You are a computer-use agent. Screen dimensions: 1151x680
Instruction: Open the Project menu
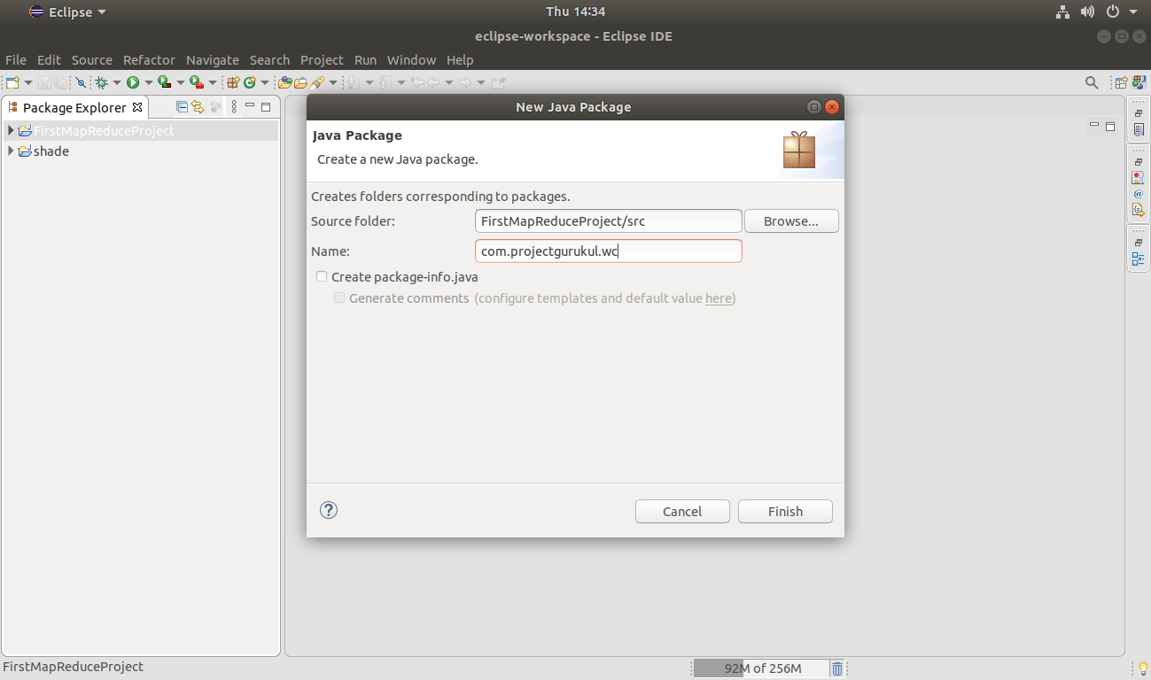click(322, 60)
